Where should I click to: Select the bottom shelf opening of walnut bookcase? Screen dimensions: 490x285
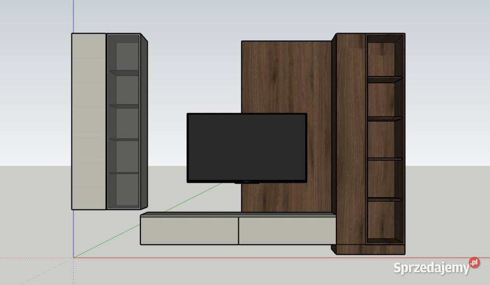coord(383,220)
